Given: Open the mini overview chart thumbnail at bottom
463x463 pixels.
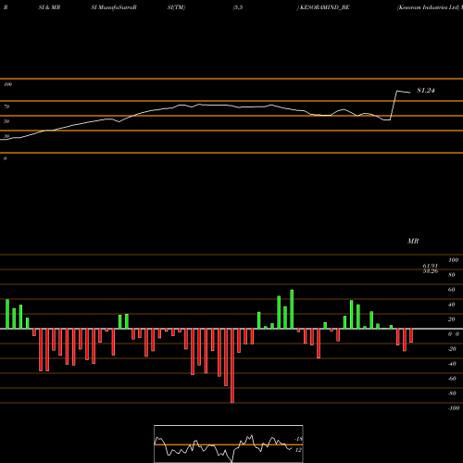Looking at the screenshot, I should pos(229,444).
